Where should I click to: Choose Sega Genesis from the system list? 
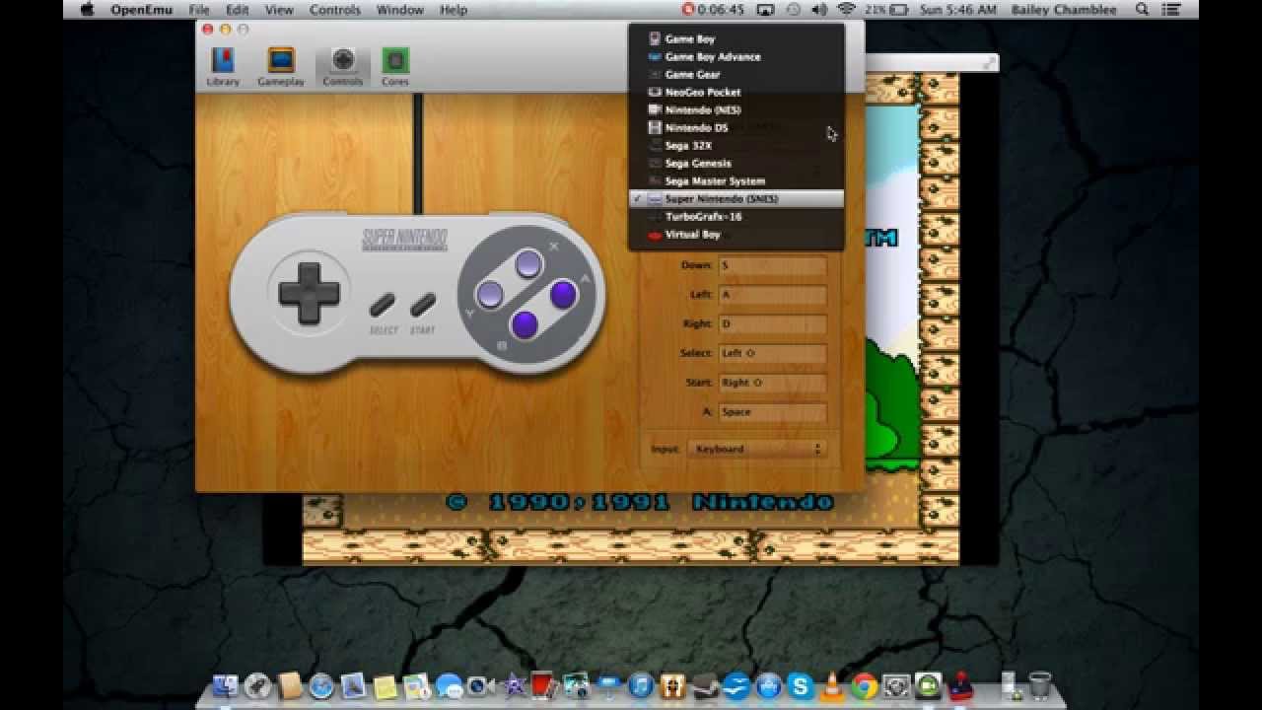click(736, 164)
